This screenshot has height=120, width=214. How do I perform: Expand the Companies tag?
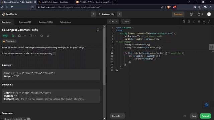coord(9,41)
